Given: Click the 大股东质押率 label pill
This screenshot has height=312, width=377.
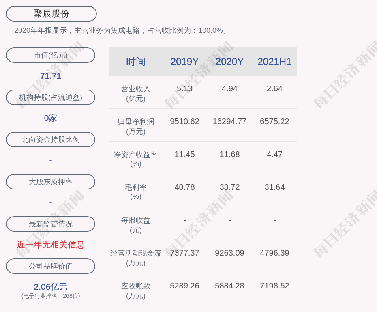Looking at the screenshot, I should tap(51, 182).
